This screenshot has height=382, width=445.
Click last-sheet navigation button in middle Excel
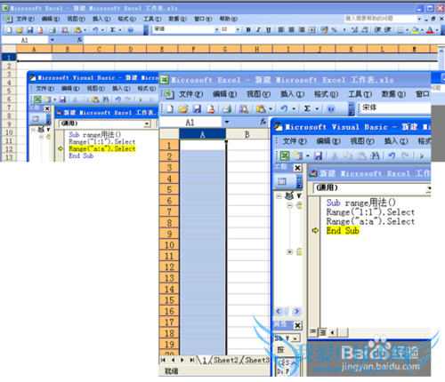coord(192,360)
